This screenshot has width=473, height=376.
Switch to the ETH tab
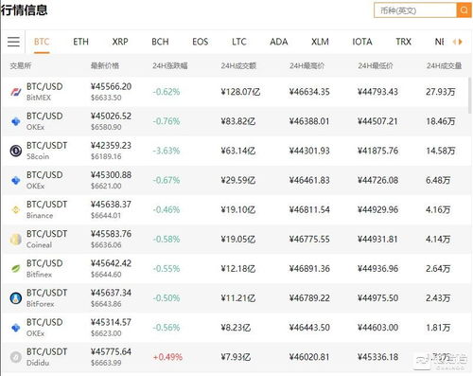point(80,42)
